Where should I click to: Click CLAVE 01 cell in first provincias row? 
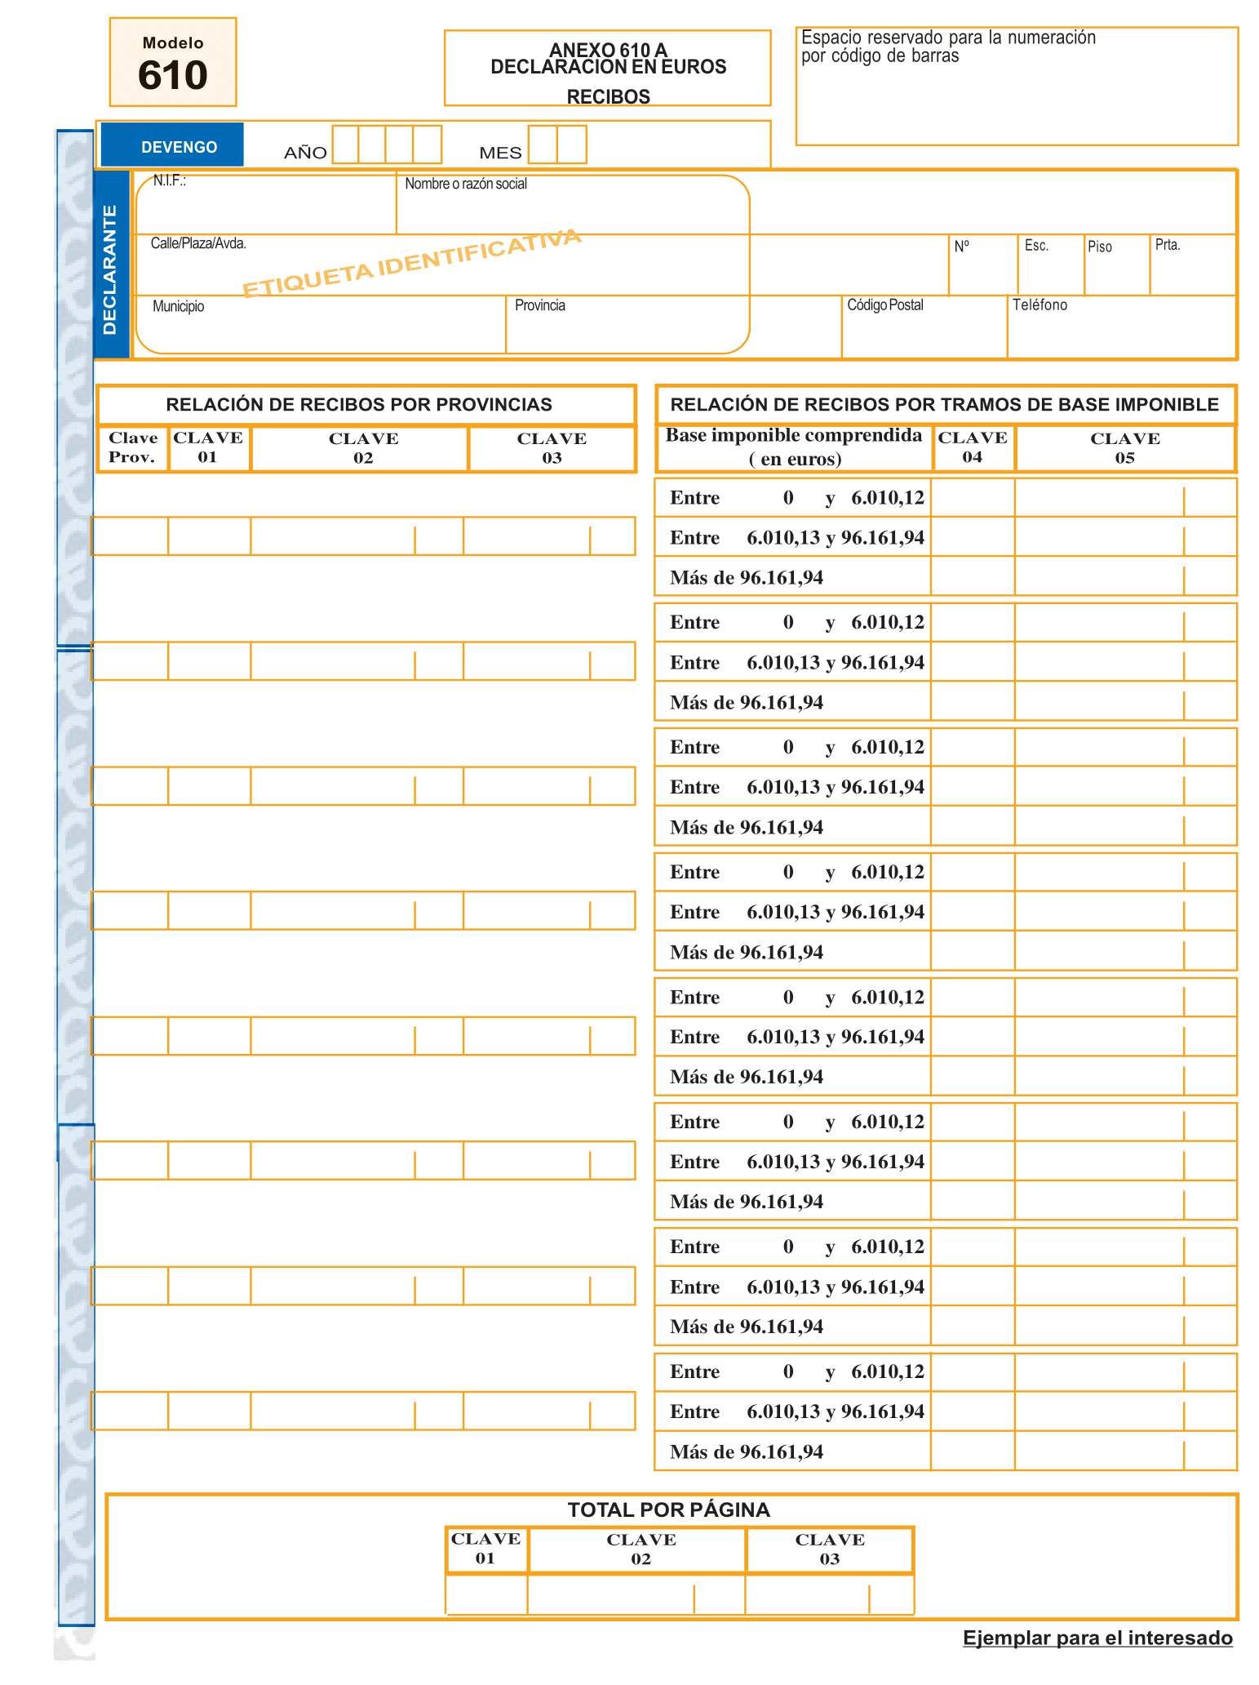tap(210, 536)
